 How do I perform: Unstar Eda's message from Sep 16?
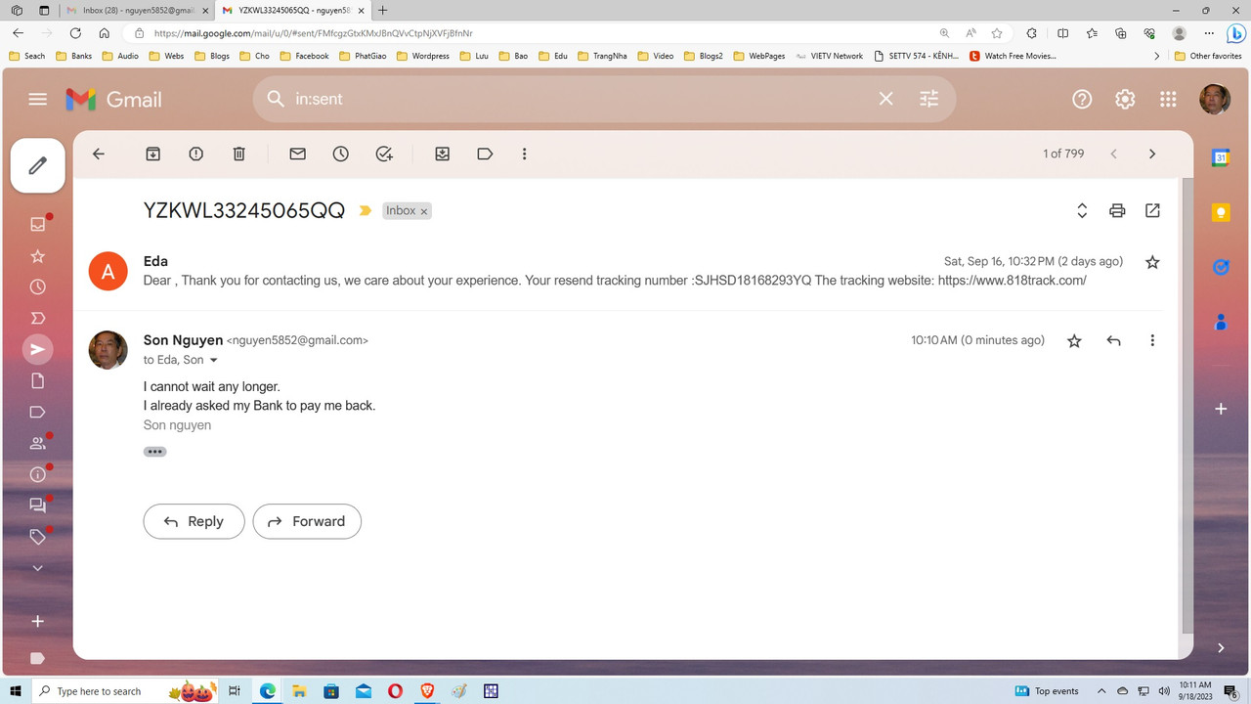[x=1152, y=261]
